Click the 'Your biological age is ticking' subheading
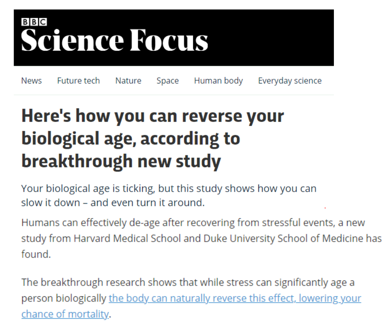The image size is (390, 328). [168, 188]
